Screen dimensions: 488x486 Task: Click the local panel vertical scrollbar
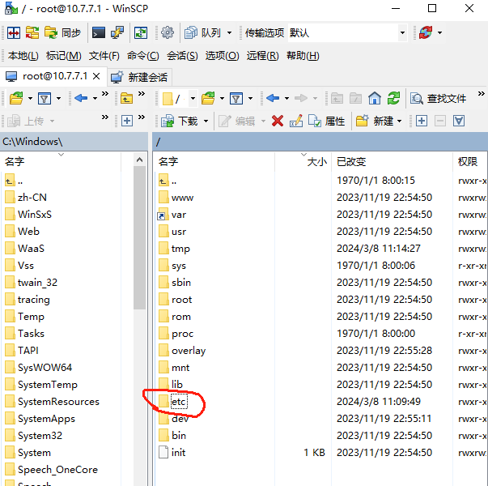139,243
